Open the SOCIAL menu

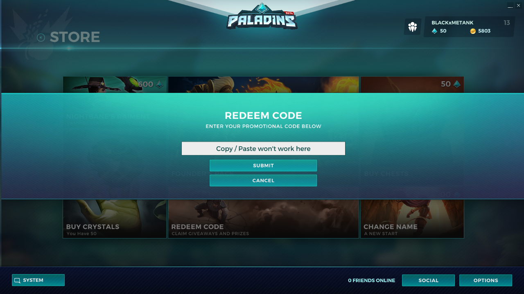coord(428,281)
